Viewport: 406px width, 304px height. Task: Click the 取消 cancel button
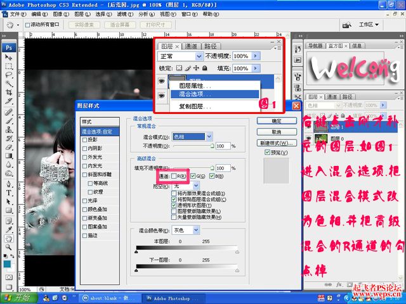277,132
